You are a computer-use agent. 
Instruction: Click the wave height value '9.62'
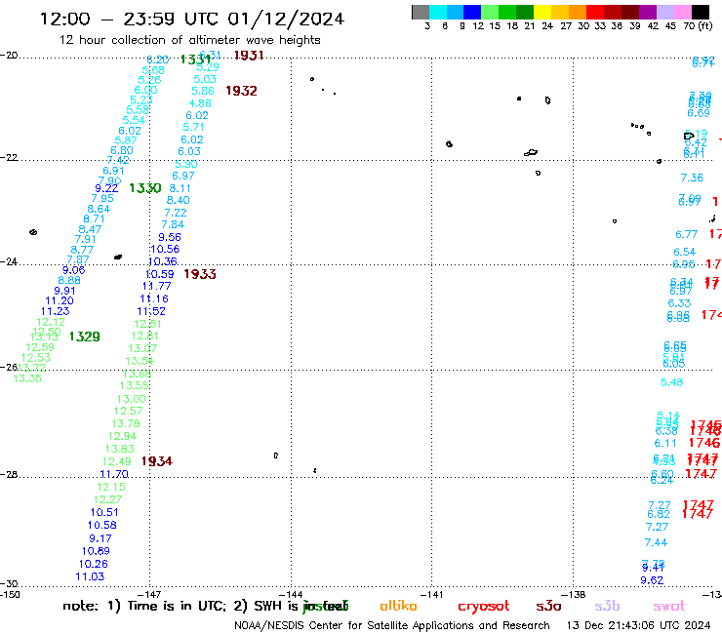(x=652, y=580)
